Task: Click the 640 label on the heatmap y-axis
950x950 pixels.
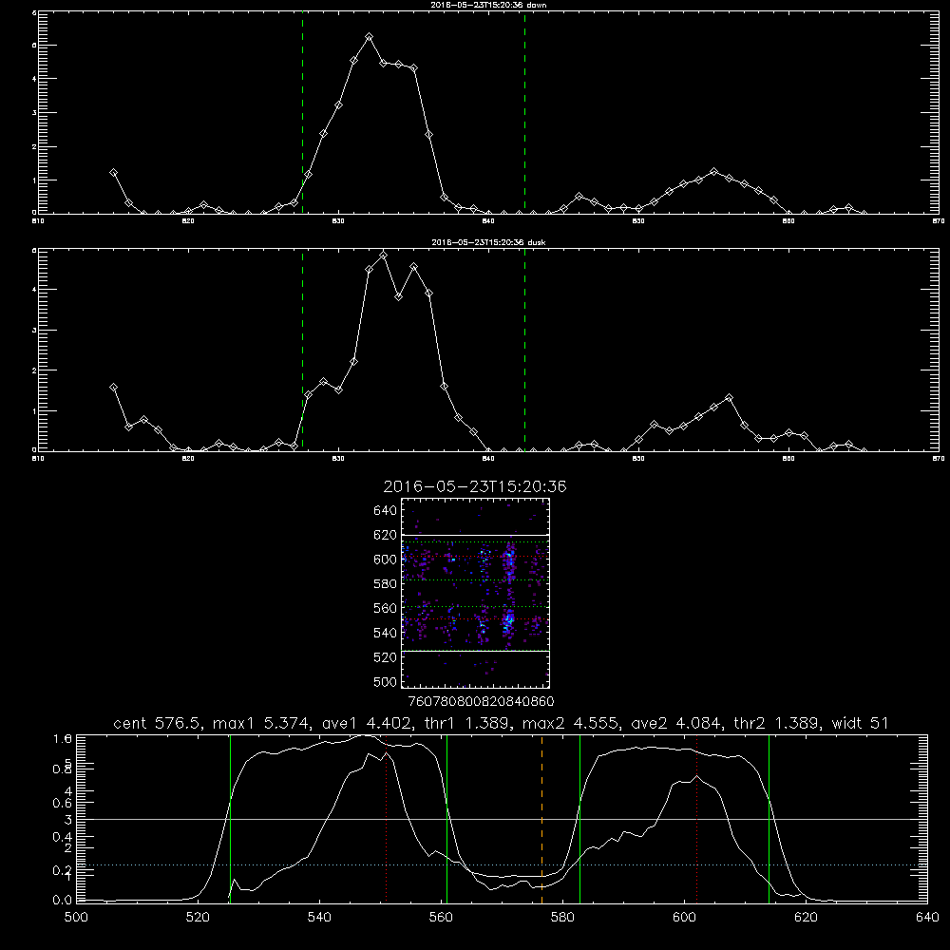Action: (x=385, y=510)
